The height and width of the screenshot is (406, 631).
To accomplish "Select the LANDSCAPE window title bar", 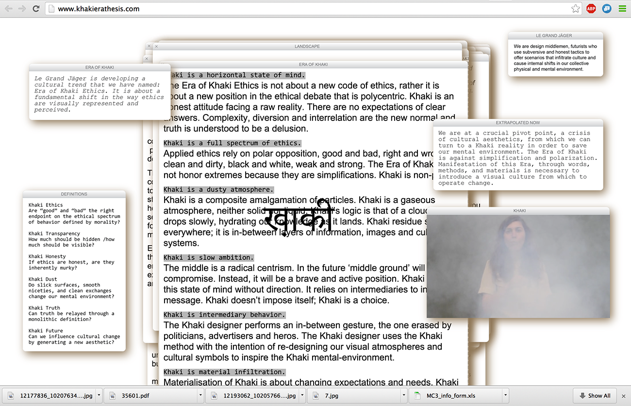I will click(x=307, y=47).
